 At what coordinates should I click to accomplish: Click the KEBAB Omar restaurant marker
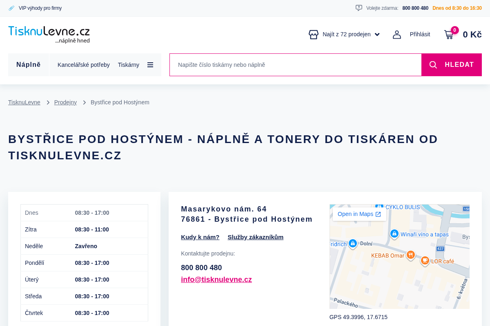coord(411,256)
